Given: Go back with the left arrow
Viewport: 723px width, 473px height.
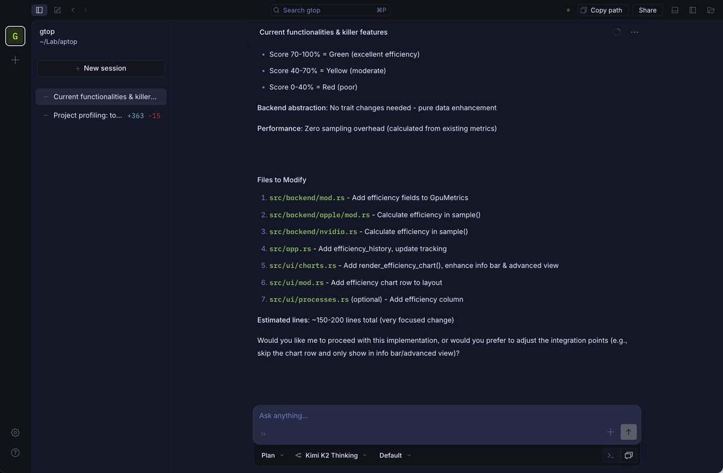Looking at the screenshot, I should point(73,10).
